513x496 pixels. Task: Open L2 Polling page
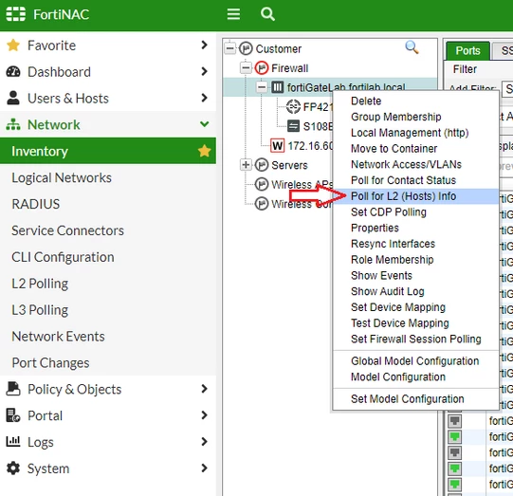(x=108, y=284)
